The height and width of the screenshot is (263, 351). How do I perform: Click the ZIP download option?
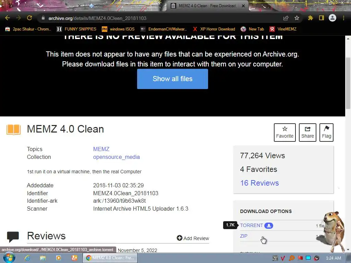pyautogui.click(x=244, y=236)
